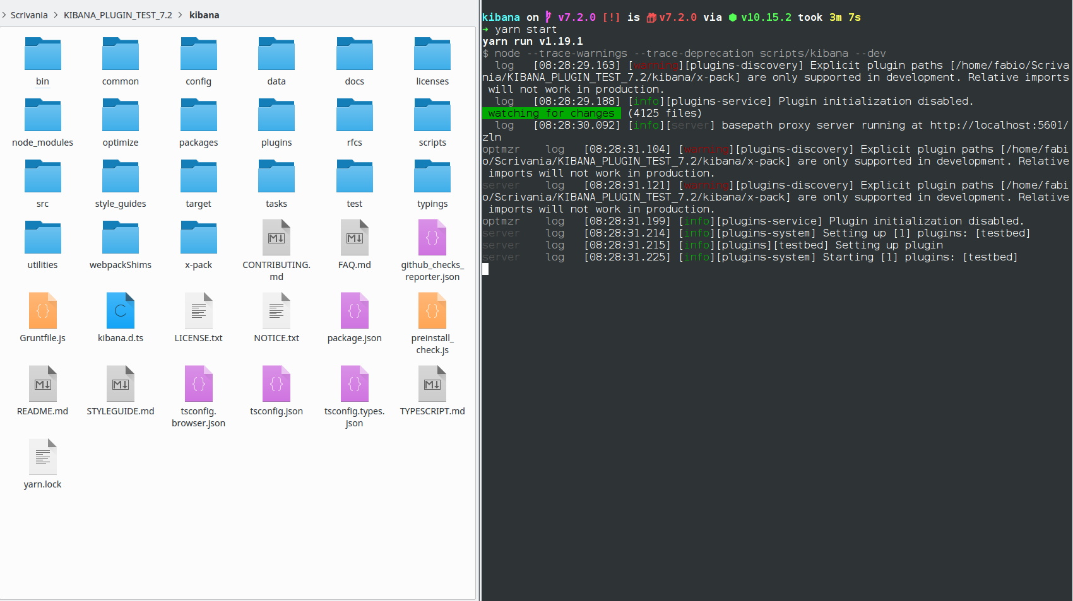Select the github_checks_reporter.json file icon

[x=432, y=237]
